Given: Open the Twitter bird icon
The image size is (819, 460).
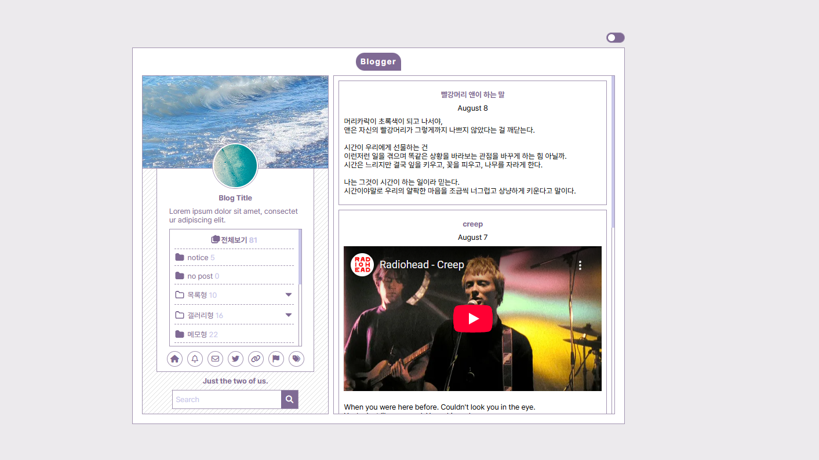Looking at the screenshot, I should [235, 359].
